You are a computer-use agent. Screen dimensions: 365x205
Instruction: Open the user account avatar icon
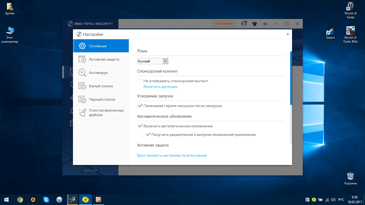point(244,23)
